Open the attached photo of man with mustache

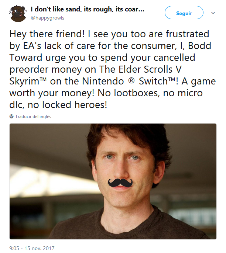pyautogui.click(x=113, y=181)
